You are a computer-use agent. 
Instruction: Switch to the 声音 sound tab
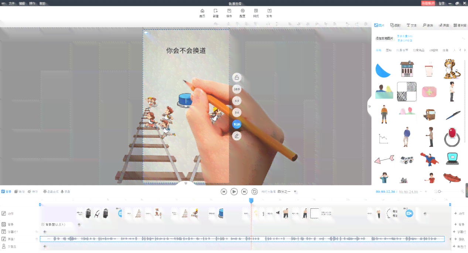tap(444, 25)
